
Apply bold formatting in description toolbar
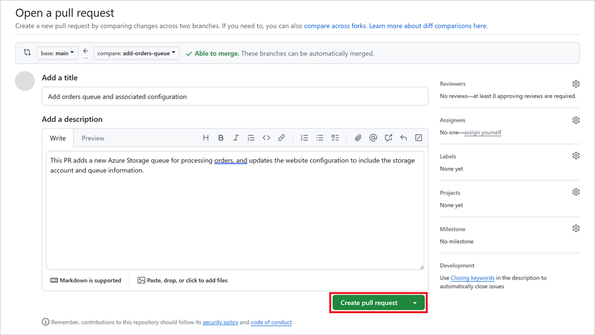(221, 137)
